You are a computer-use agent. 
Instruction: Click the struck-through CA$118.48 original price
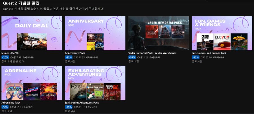(92, 57)
